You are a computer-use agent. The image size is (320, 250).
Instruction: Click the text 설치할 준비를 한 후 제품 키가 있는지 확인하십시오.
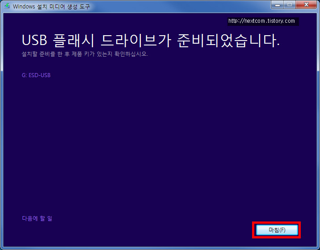point(85,54)
